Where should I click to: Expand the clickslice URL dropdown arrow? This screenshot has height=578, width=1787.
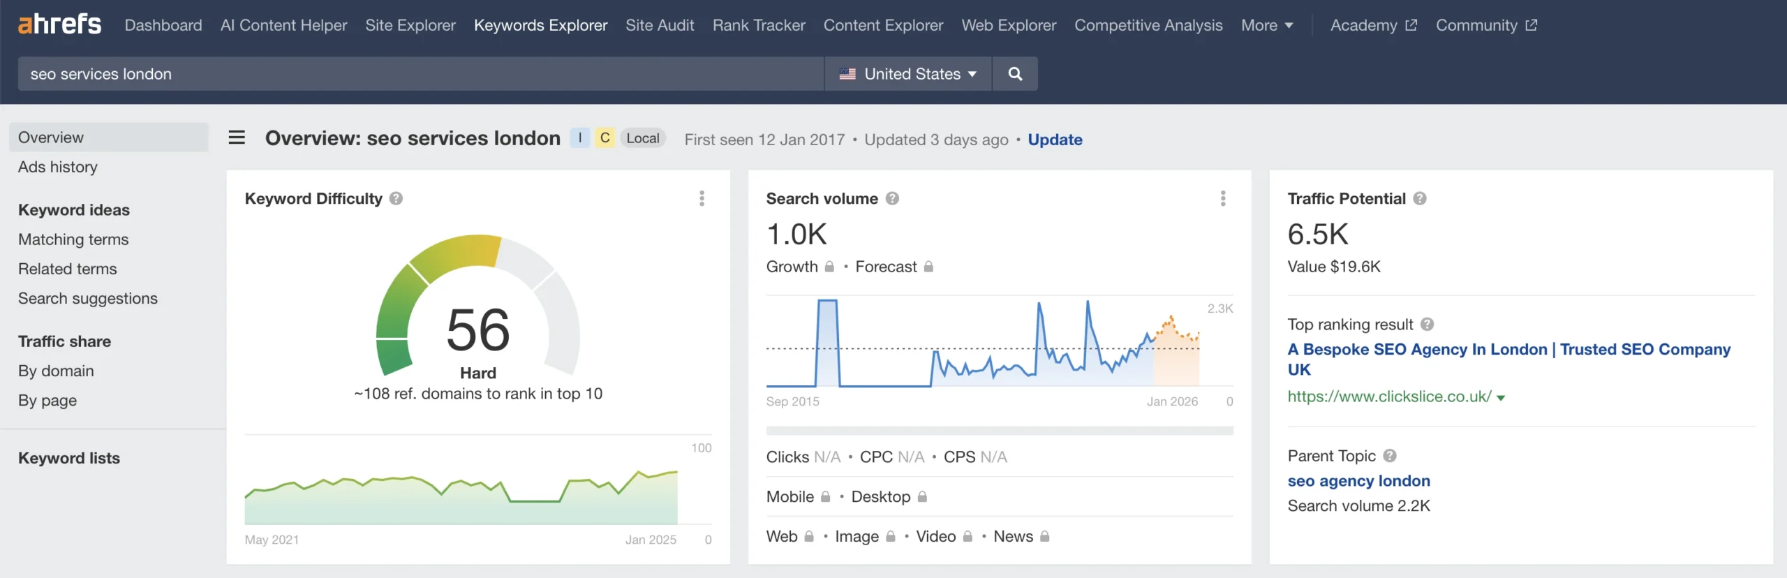click(x=1501, y=398)
